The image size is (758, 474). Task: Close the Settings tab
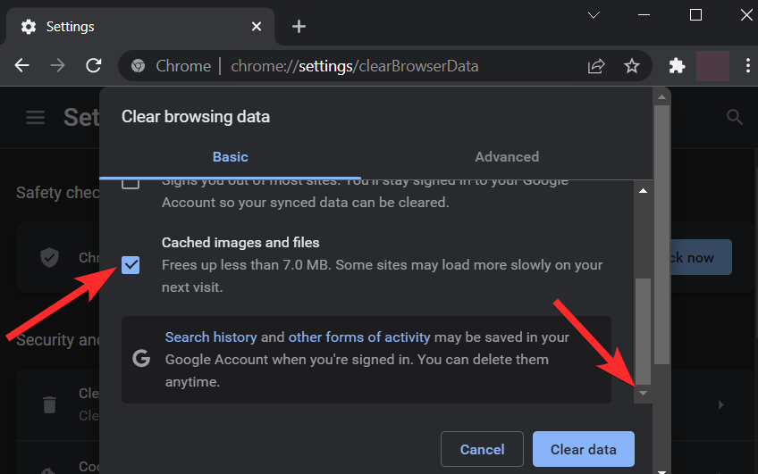tap(257, 27)
